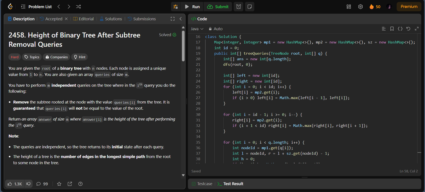Open the Problem List panel
425x192 pixels.
point(36,7)
